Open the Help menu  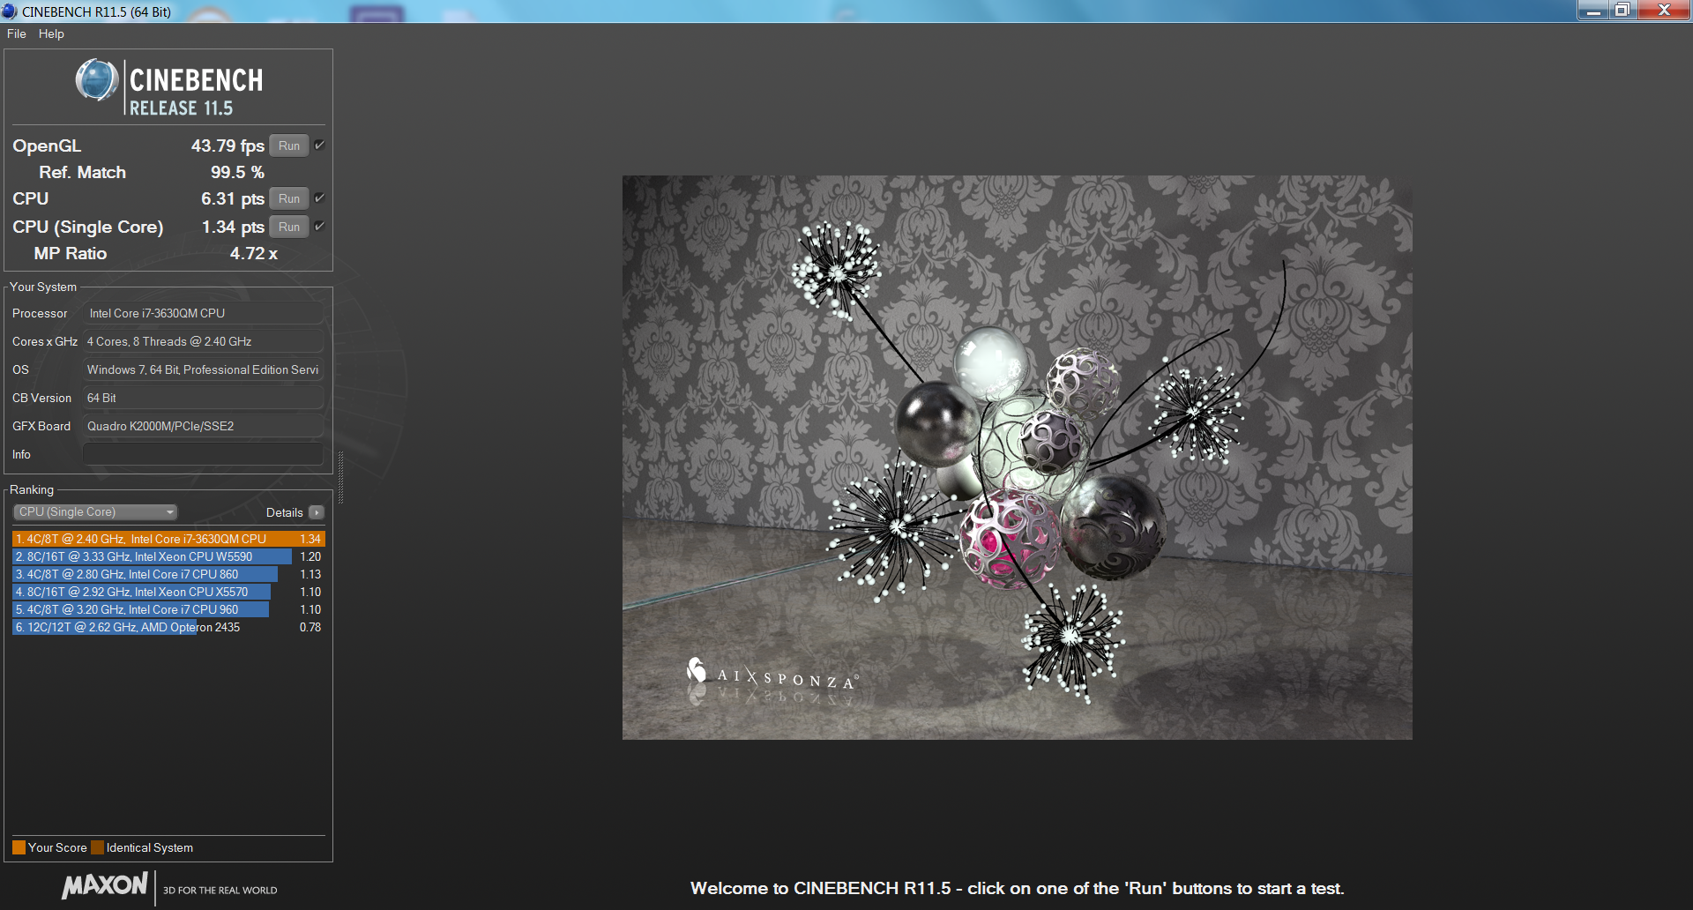[x=51, y=34]
